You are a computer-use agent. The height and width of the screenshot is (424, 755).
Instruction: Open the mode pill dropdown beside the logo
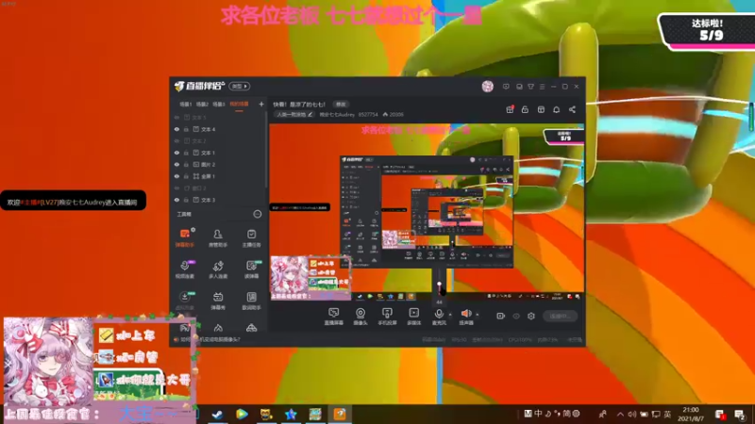[x=240, y=86]
